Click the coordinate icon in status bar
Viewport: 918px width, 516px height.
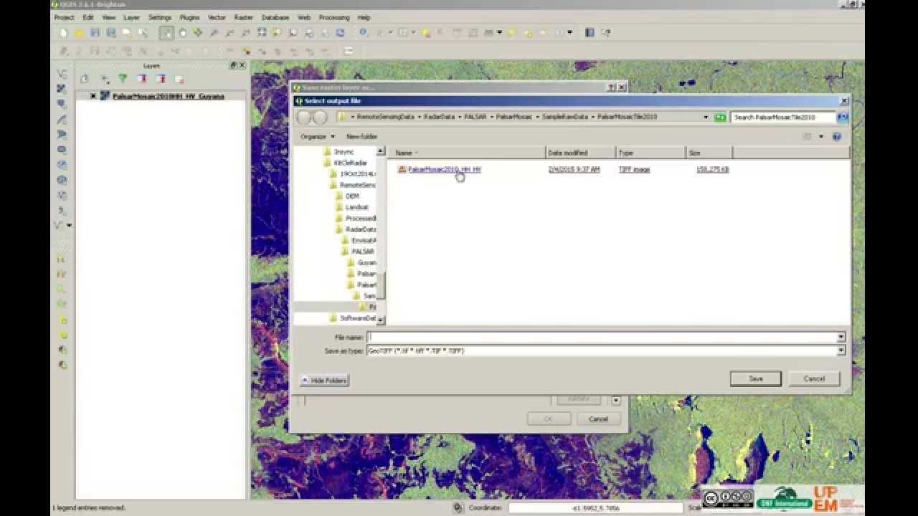pos(458,508)
